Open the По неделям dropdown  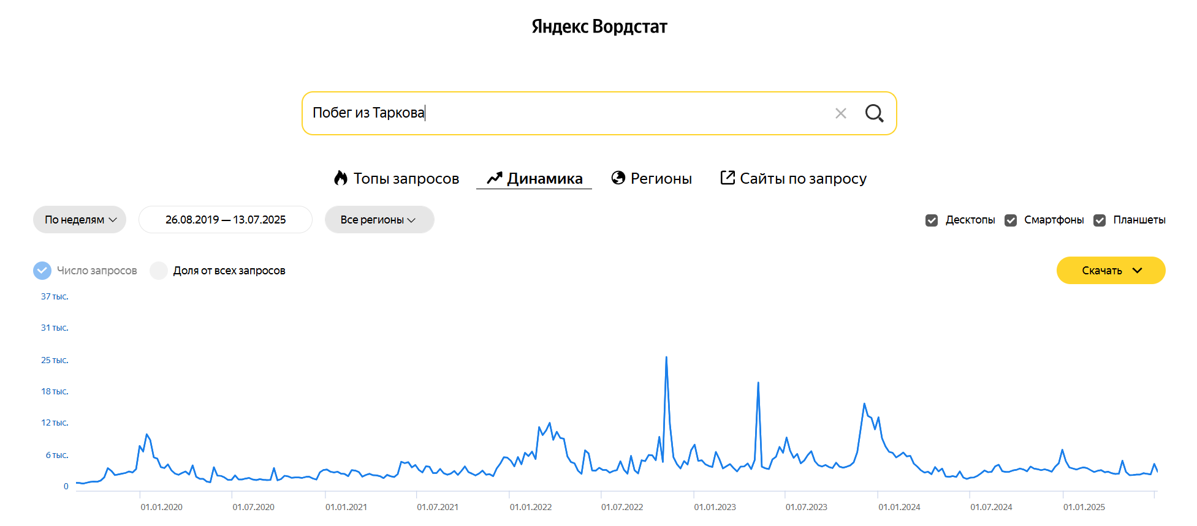pyautogui.click(x=80, y=220)
